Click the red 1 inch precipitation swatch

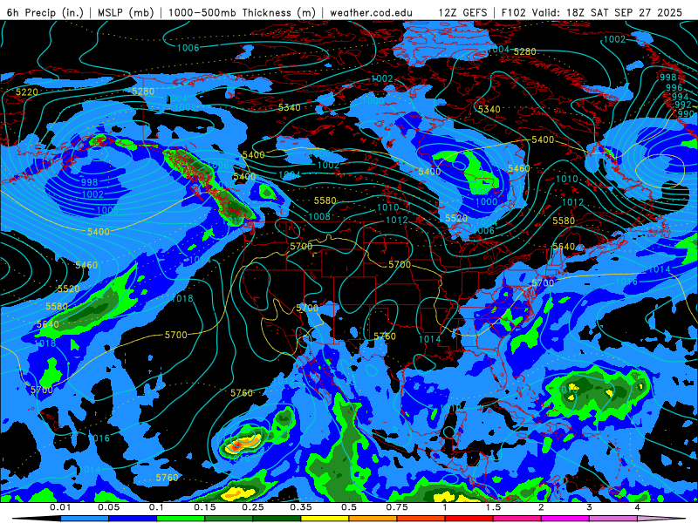[469, 519]
